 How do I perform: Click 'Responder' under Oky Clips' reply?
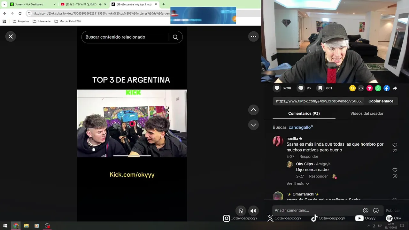pyautogui.click(x=318, y=176)
